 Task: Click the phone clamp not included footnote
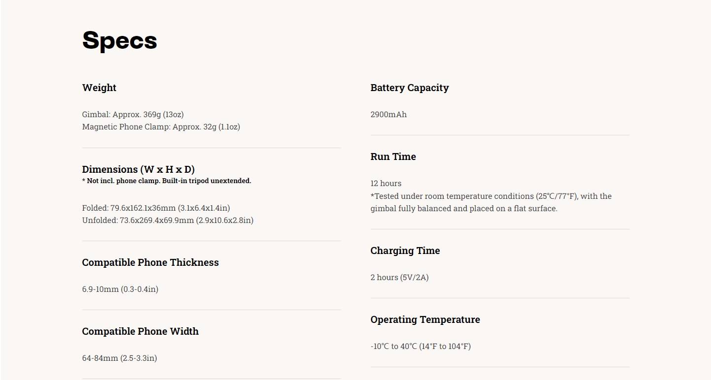[x=166, y=181]
